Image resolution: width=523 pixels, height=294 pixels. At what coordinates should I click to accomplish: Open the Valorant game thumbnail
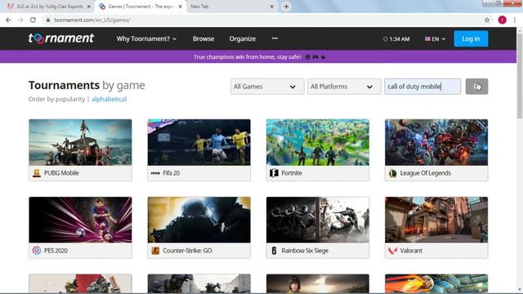436,220
